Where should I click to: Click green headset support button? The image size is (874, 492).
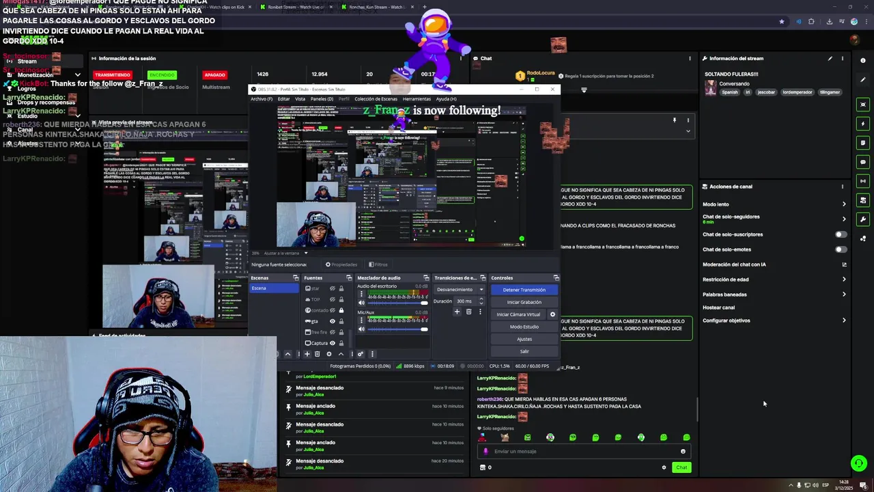859,463
